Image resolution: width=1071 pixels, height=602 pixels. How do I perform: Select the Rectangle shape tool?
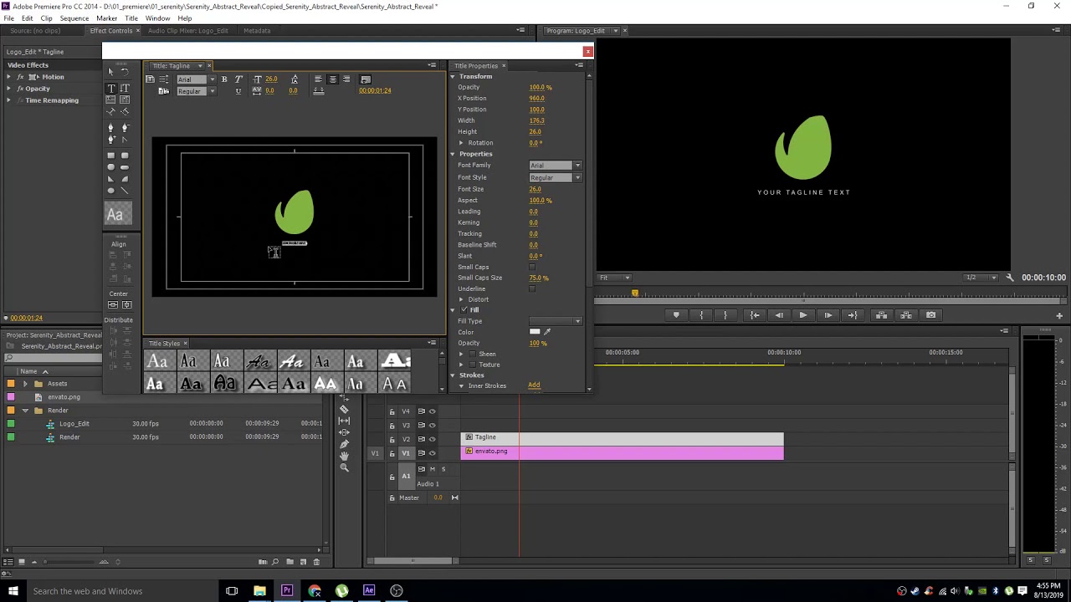click(110, 156)
